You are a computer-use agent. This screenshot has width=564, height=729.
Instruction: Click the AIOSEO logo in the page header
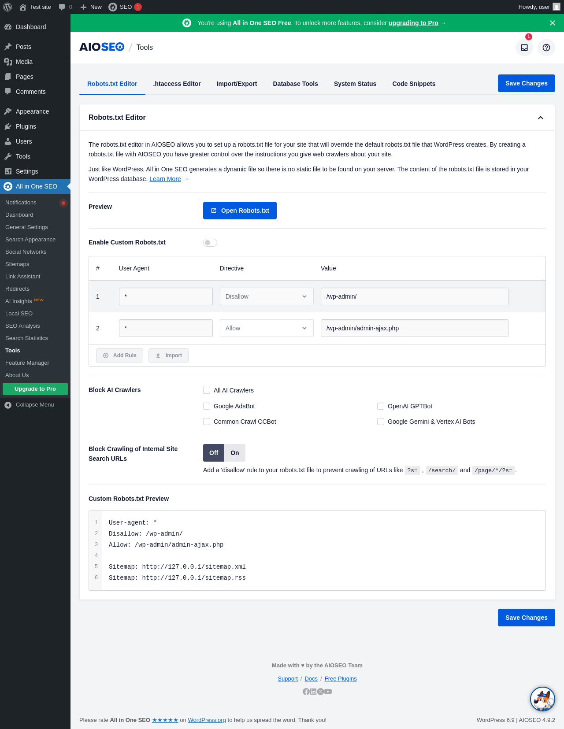[x=102, y=47]
